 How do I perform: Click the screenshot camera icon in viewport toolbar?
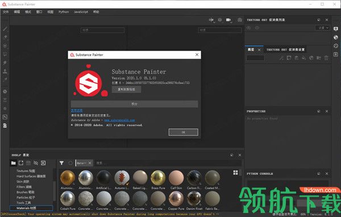point(240,20)
